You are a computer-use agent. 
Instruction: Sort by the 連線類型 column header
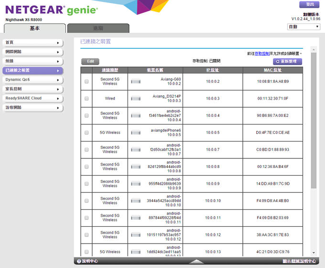[110, 70]
